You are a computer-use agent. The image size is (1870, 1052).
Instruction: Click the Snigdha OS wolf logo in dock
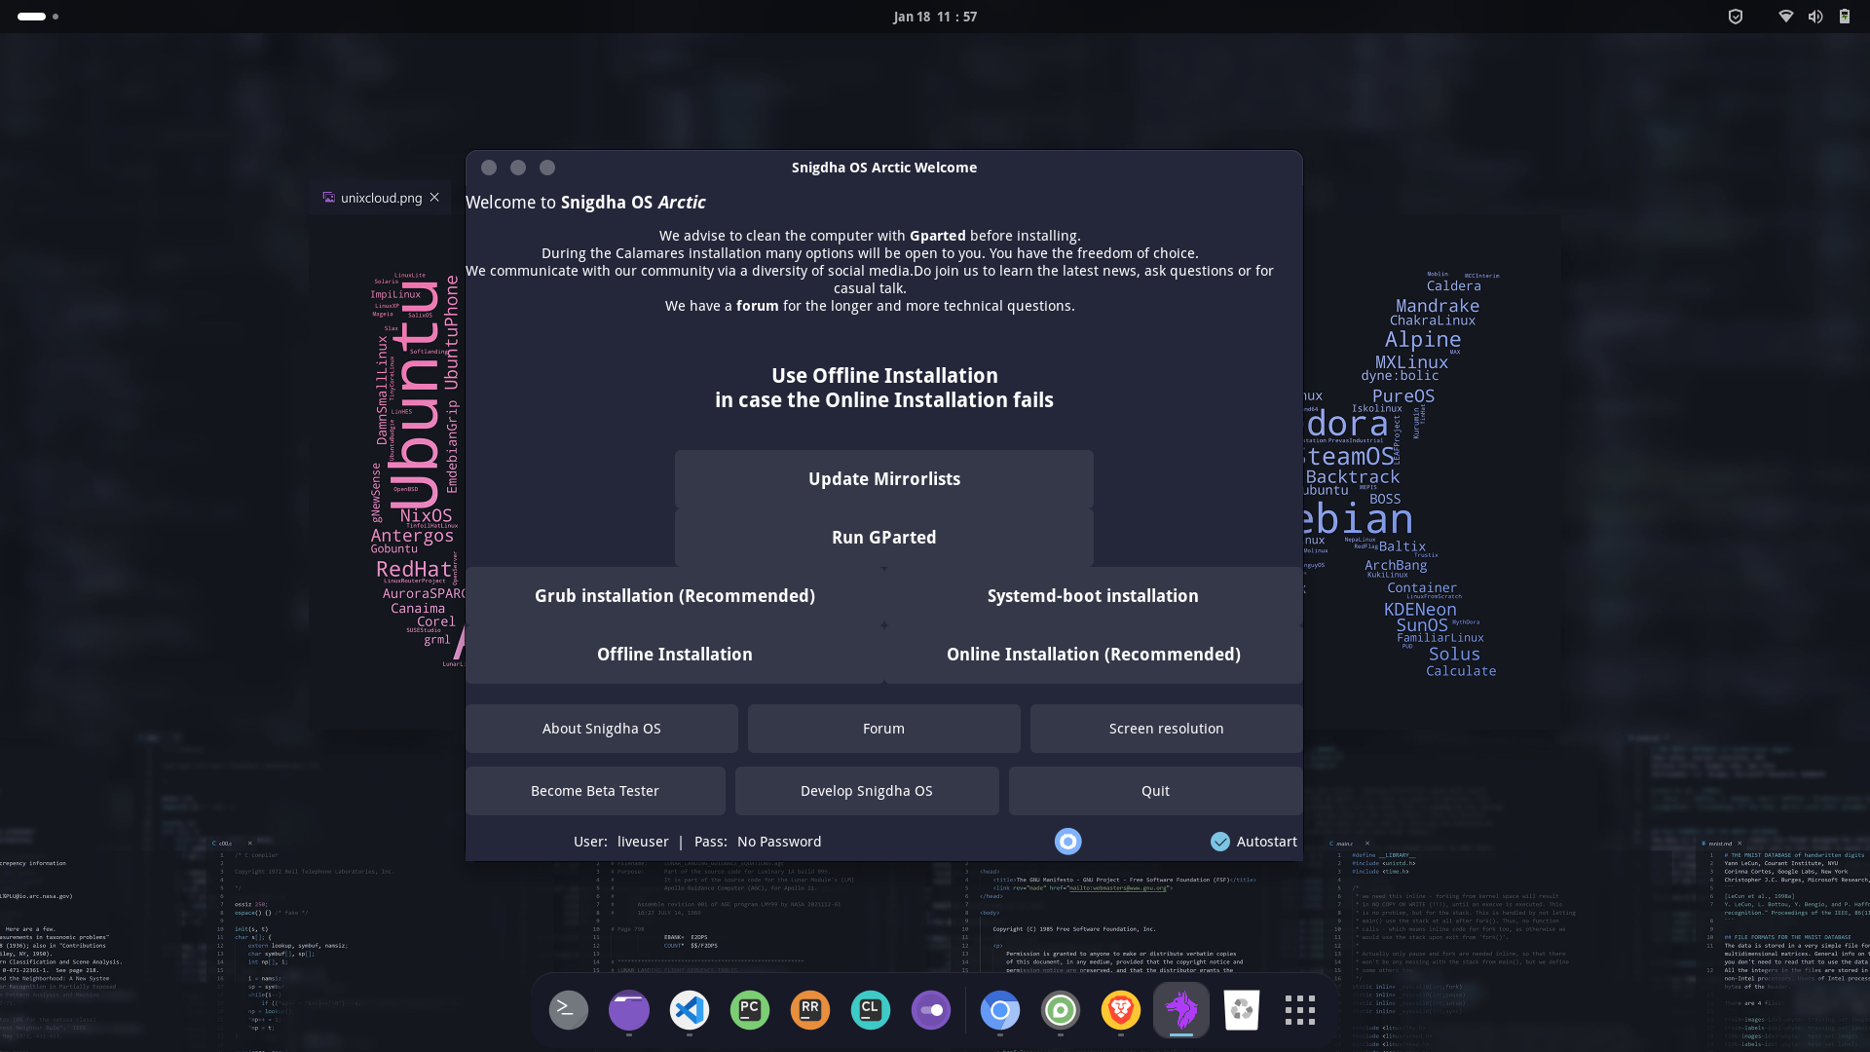coord(1181,1010)
